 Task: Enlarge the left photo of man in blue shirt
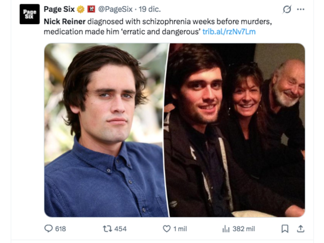click(x=106, y=130)
